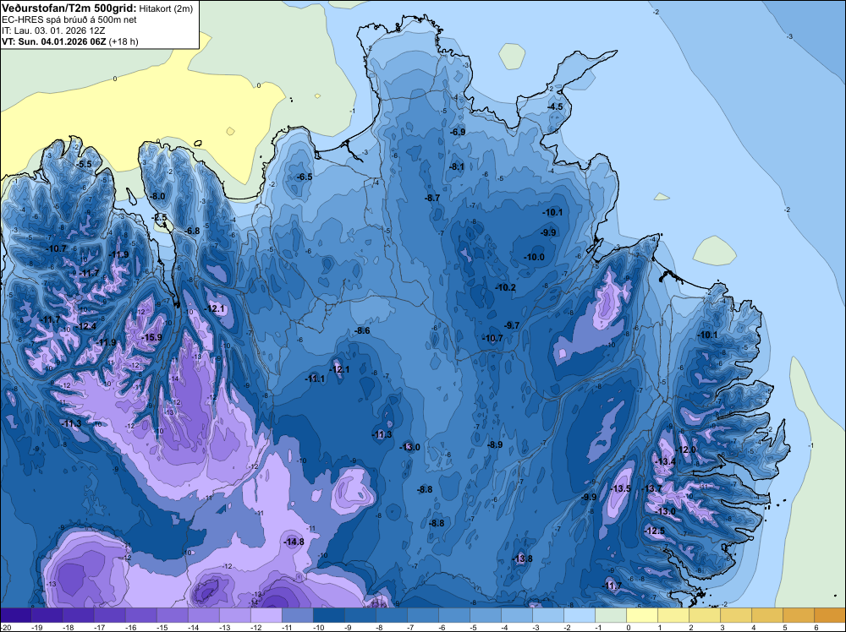
Task: Click the -8.9 temperature reading
Action: [x=495, y=444]
